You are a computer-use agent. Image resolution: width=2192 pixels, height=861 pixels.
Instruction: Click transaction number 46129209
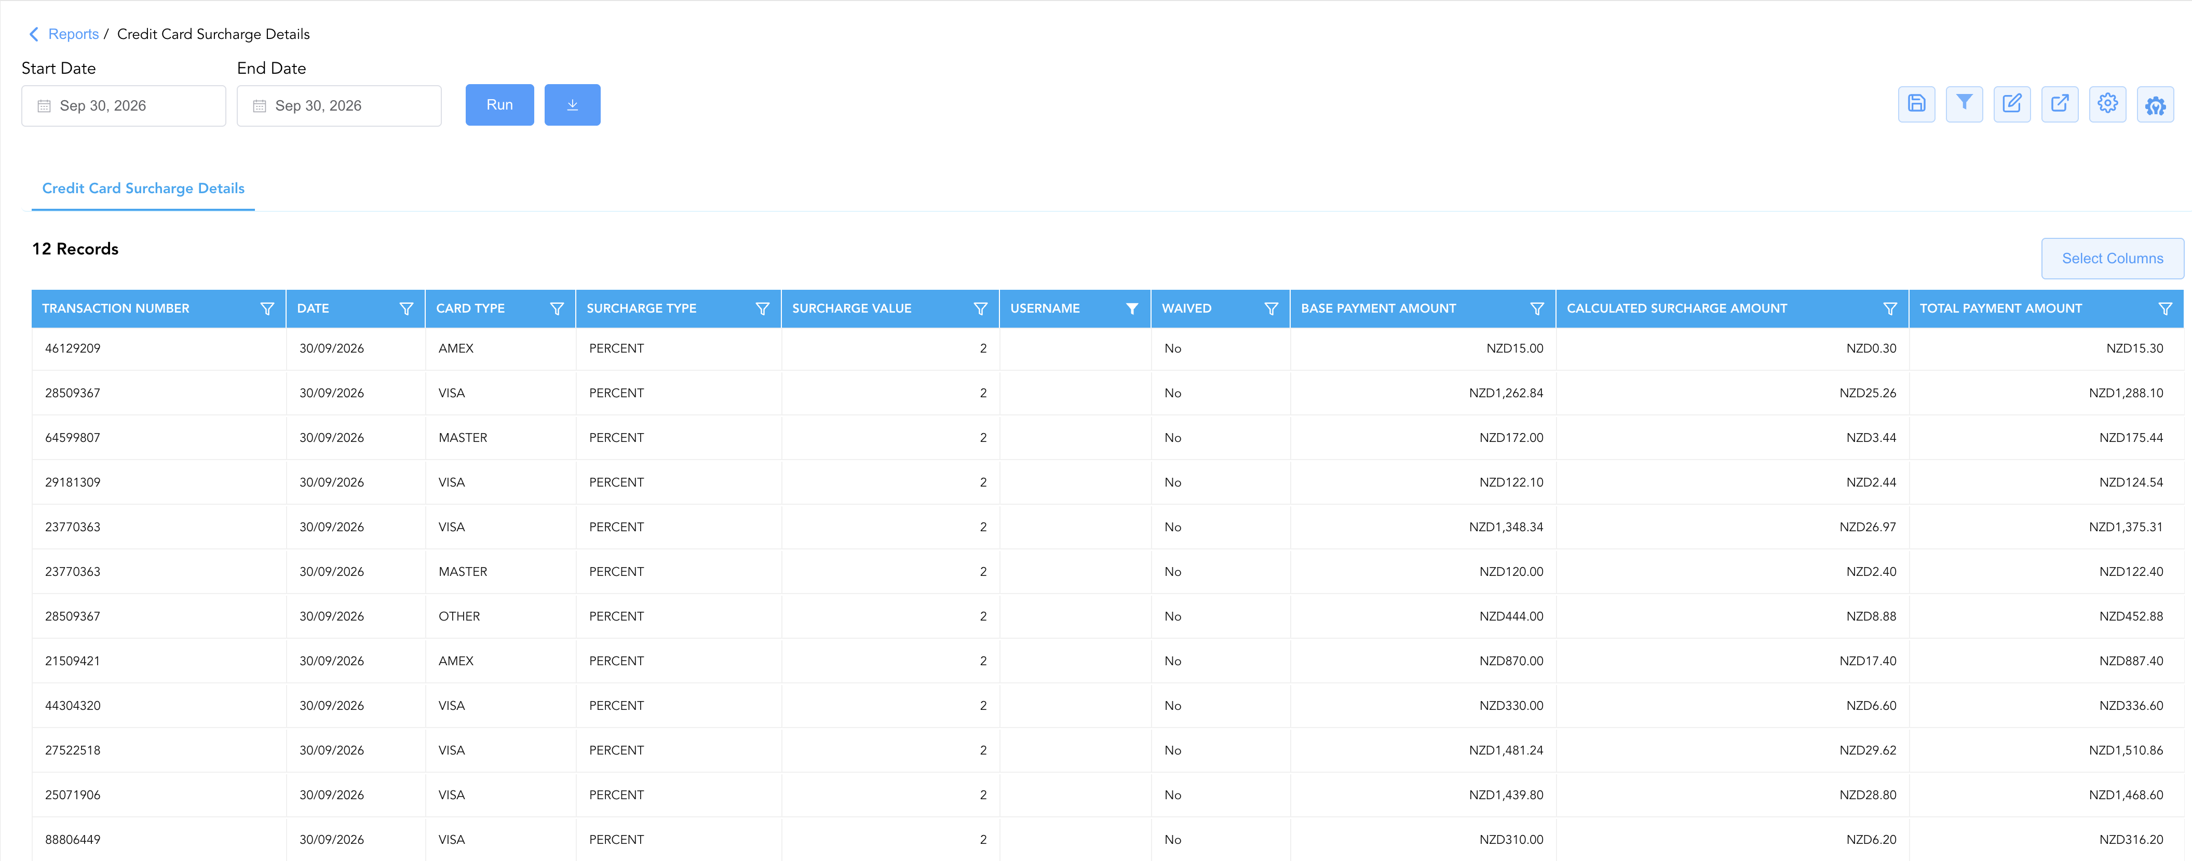point(72,348)
